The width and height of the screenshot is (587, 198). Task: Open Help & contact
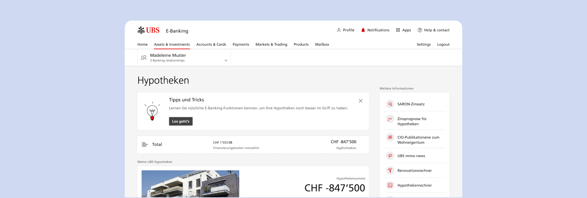coord(437,30)
